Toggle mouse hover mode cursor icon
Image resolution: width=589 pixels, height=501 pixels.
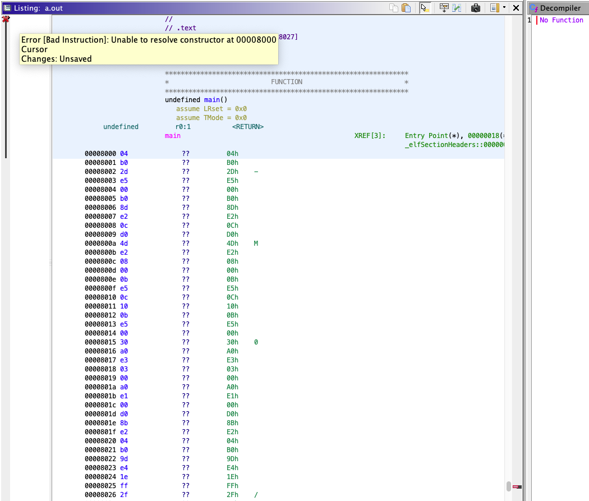425,8
